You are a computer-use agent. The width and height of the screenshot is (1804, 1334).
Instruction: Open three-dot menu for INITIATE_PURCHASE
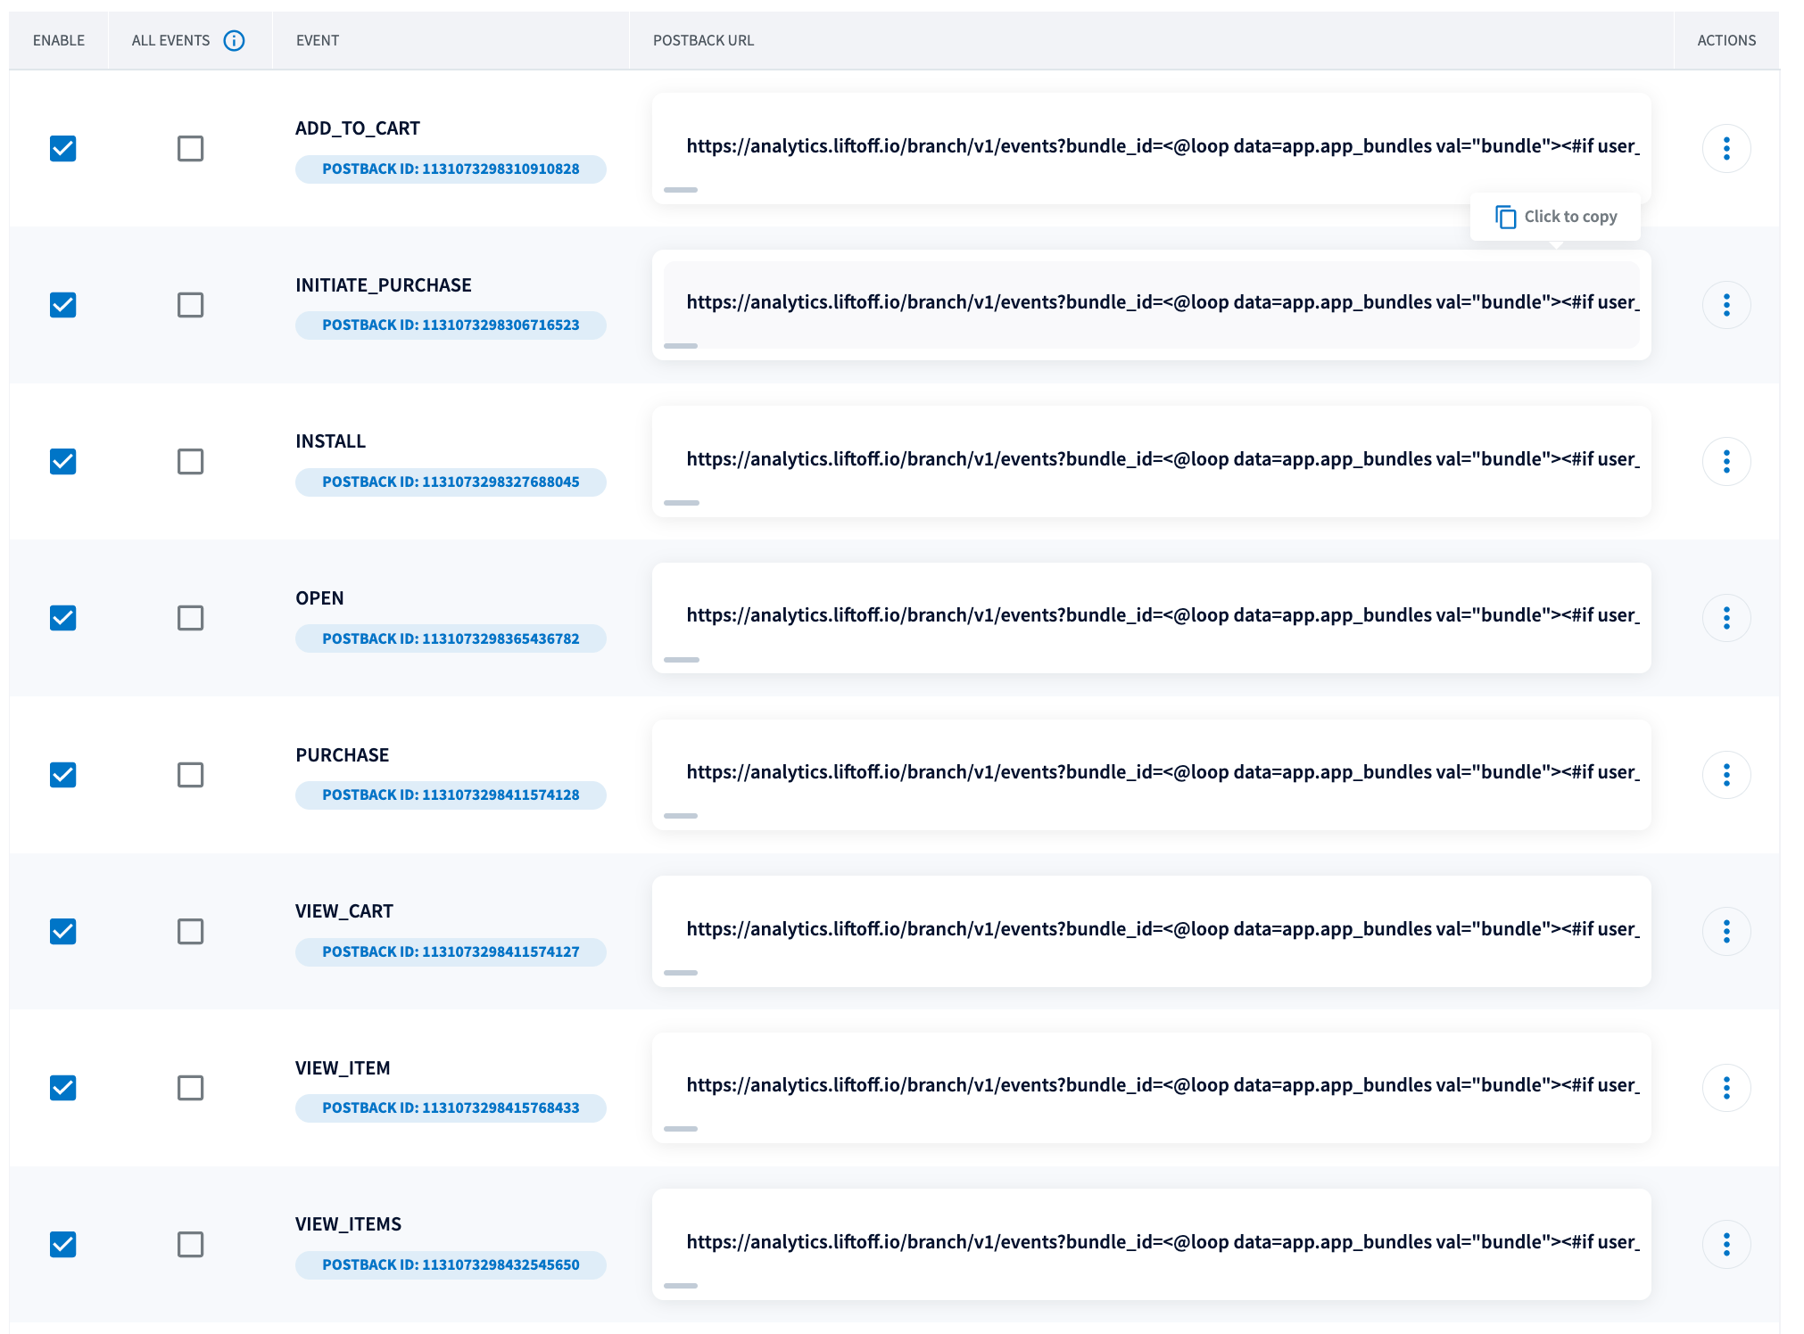tap(1725, 305)
